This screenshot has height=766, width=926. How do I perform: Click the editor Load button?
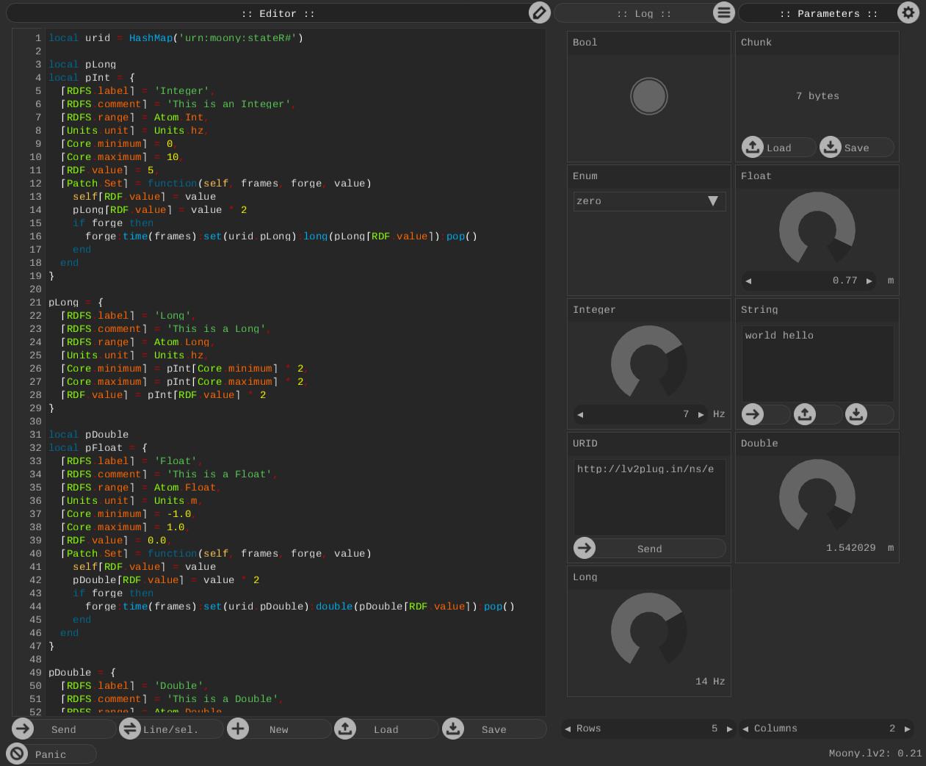[386, 729]
